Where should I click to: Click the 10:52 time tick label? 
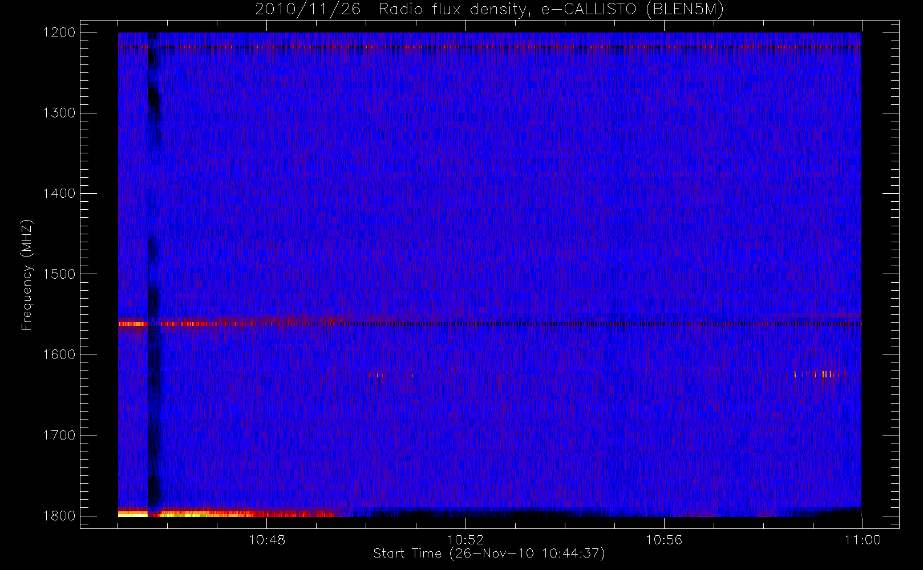pos(465,540)
